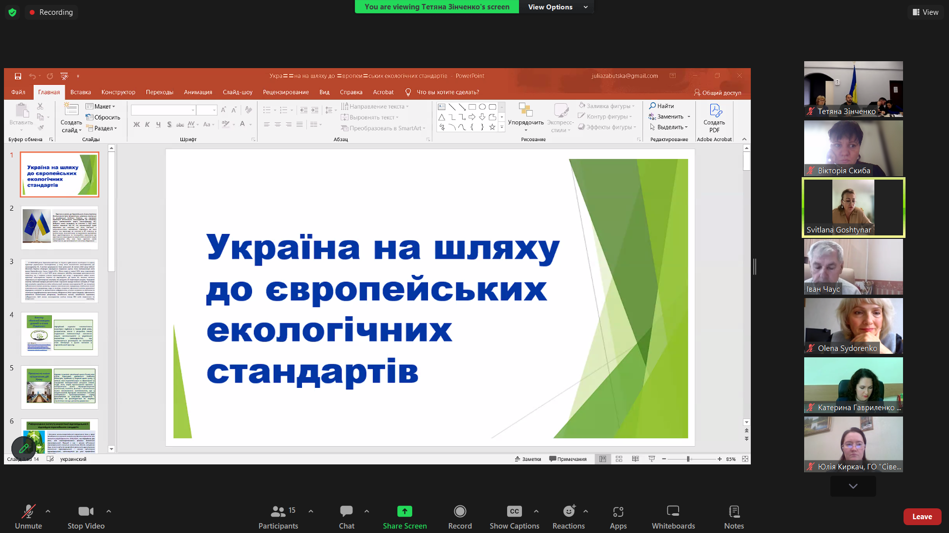This screenshot has width=949, height=533.
Task: Click Заменить to open Replace
Action: (x=669, y=116)
